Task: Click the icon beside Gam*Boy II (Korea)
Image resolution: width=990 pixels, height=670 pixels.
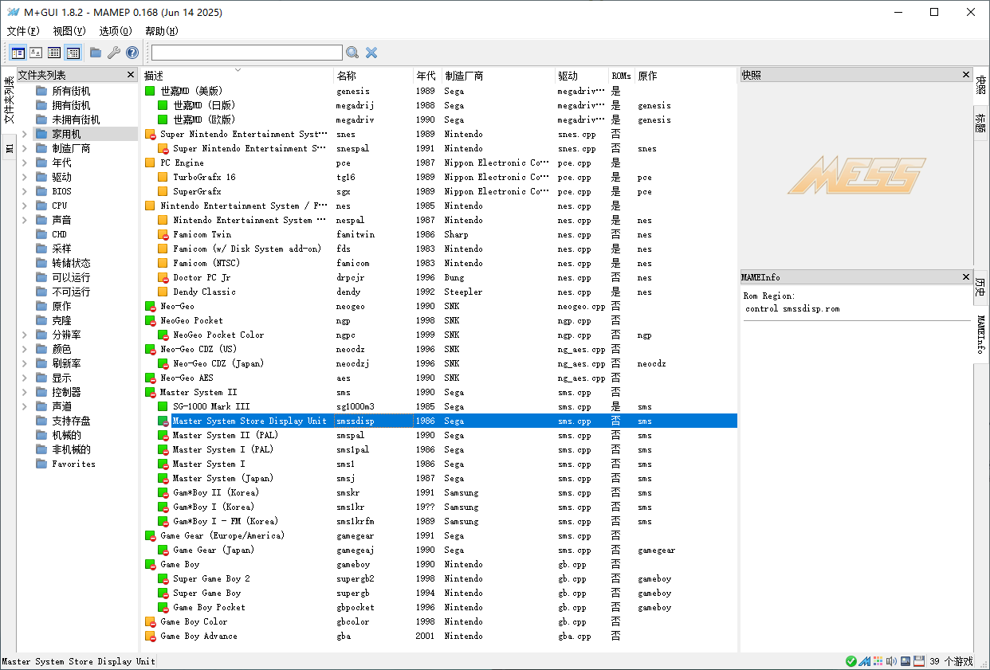Action: click(x=163, y=492)
